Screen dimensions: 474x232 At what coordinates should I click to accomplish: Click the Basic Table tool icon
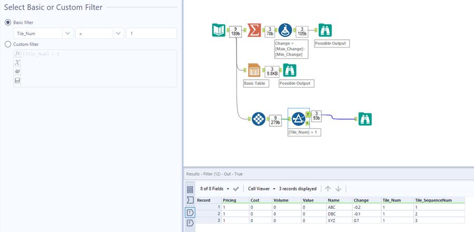tap(254, 70)
